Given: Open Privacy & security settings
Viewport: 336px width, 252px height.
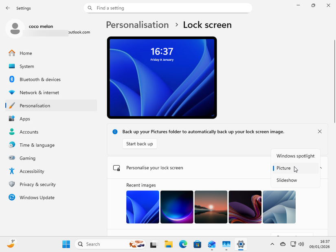Looking at the screenshot, I should pyautogui.click(x=37, y=184).
